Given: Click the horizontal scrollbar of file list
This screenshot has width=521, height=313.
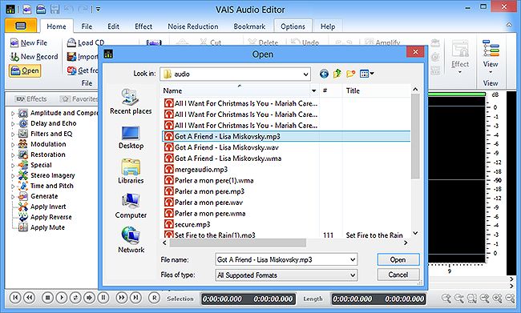Looking at the screenshot, I should click(237, 243).
